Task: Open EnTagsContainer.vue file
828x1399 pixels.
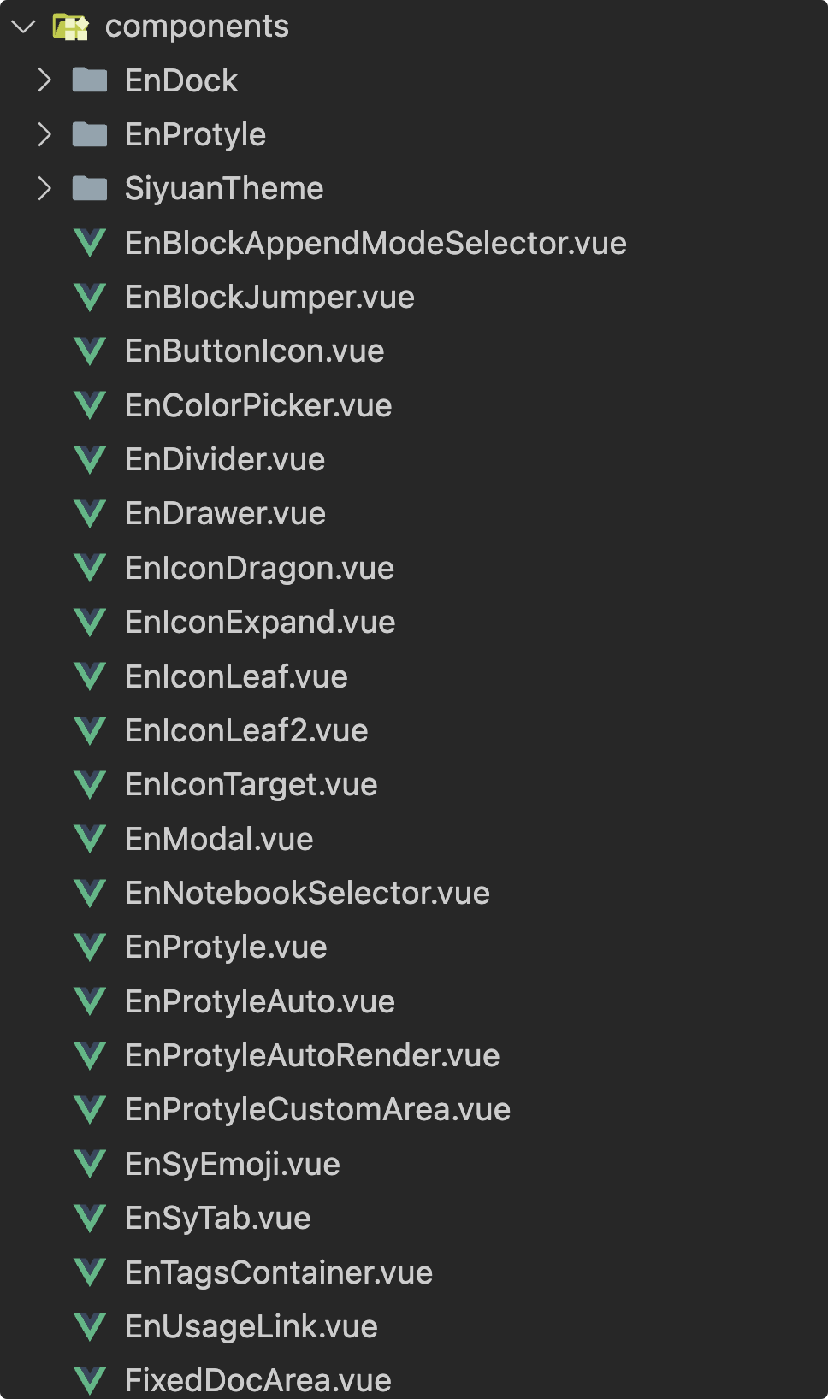Action: (x=279, y=1272)
